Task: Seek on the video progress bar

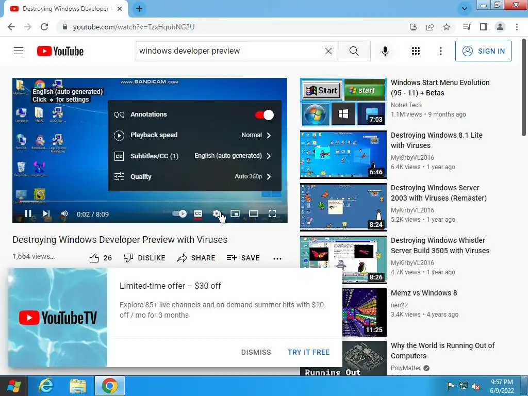Action: [x=150, y=202]
